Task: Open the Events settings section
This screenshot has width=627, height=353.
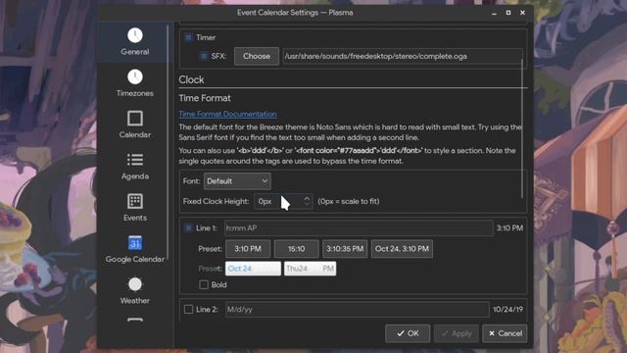Action: click(x=135, y=207)
